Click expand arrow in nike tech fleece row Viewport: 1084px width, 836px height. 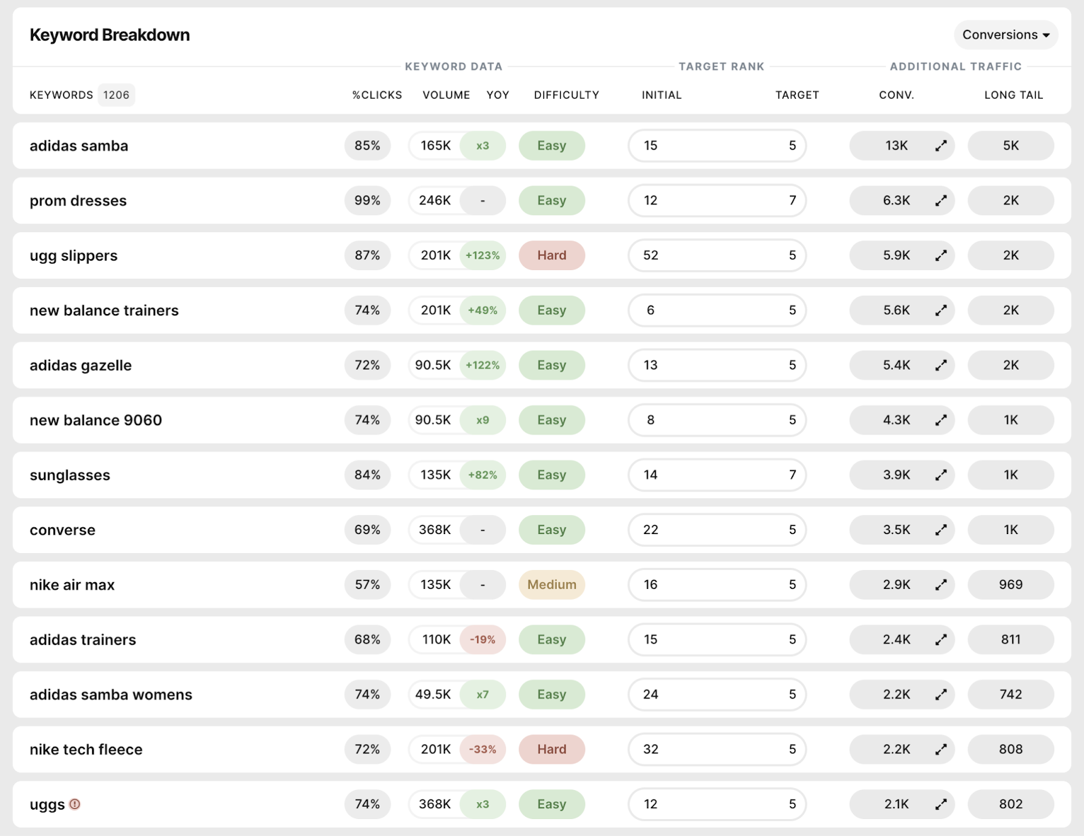[940, 749]
